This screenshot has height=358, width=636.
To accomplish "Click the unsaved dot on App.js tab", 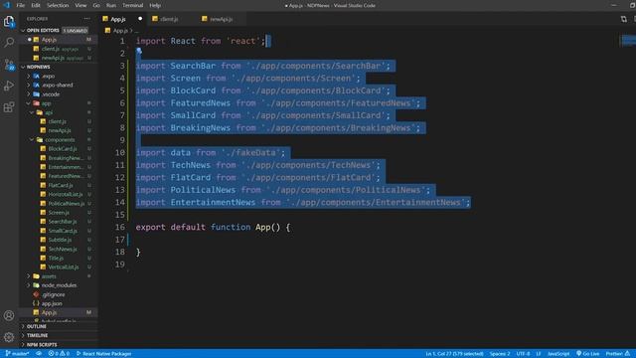I will 140,19.
